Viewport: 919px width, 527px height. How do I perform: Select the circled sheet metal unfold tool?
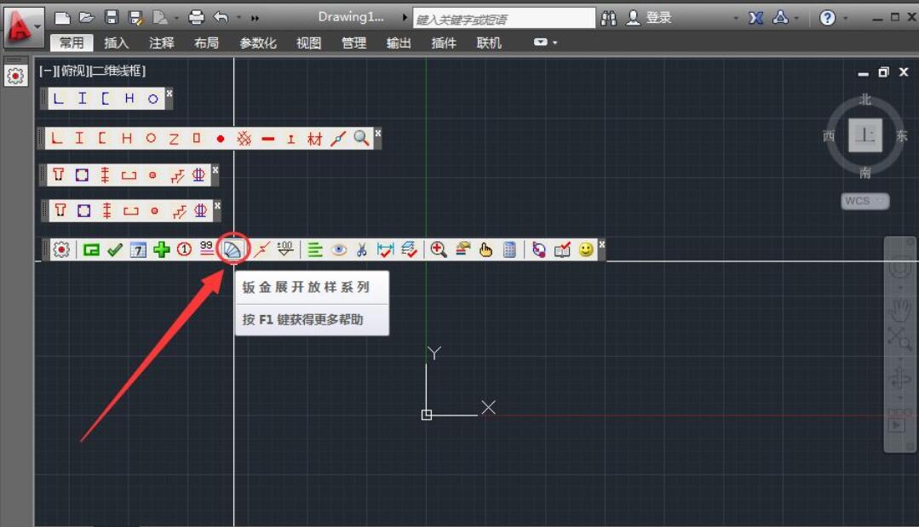tap(232, 249)
